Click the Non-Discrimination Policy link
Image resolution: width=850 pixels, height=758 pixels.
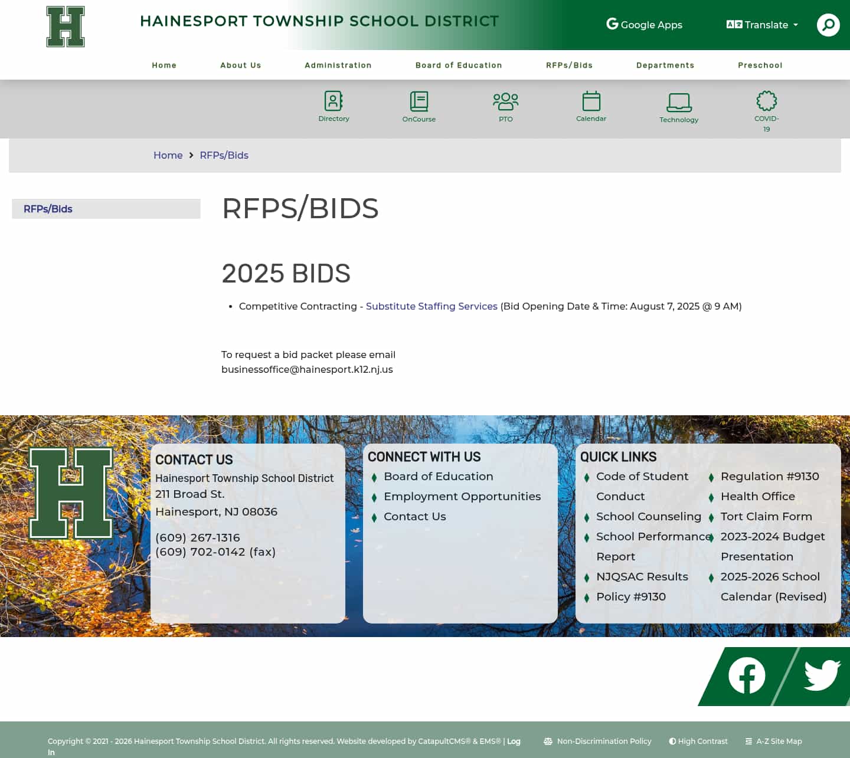click(x=604, y=741)
